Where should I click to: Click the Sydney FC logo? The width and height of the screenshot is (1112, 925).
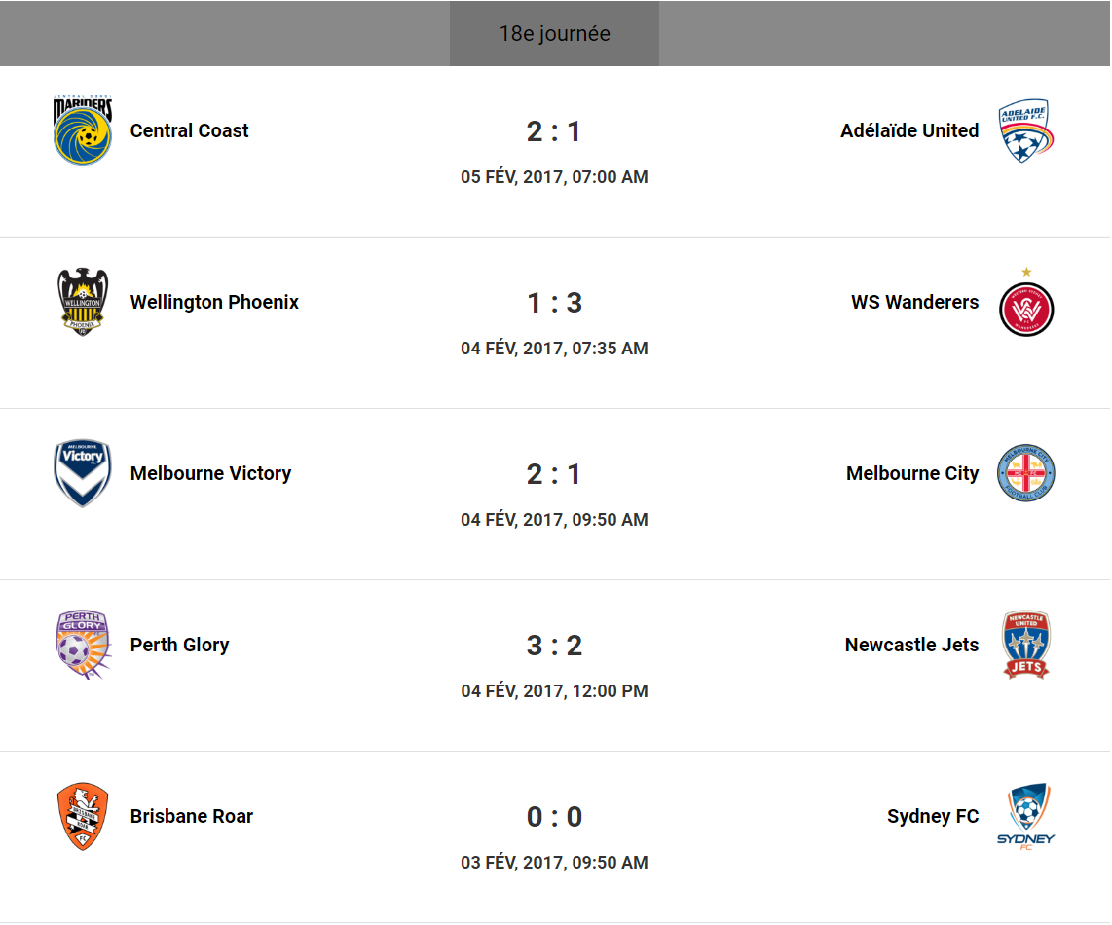coord(1026,816)
